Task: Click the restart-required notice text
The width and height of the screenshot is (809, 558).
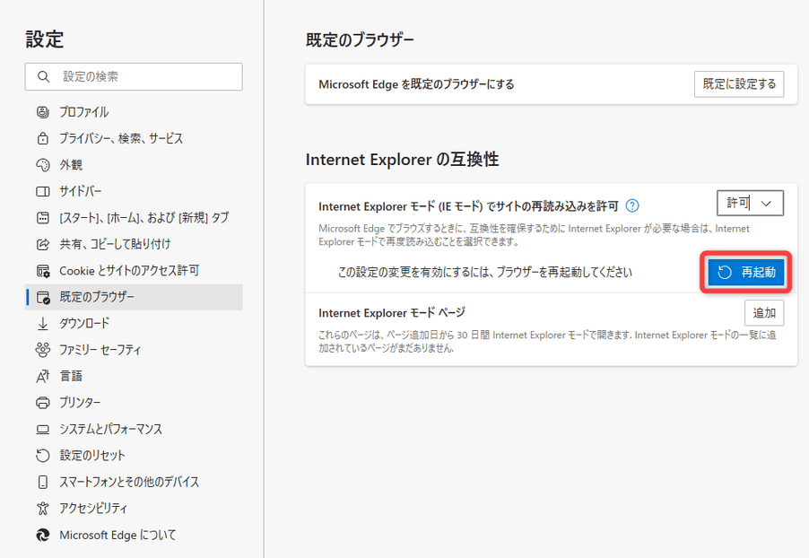Action: (484, 272)
